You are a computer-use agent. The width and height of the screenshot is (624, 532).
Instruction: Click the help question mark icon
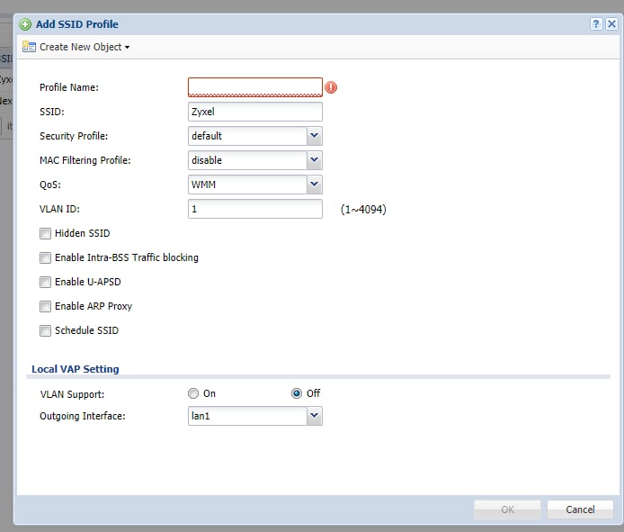coord(596,24)
